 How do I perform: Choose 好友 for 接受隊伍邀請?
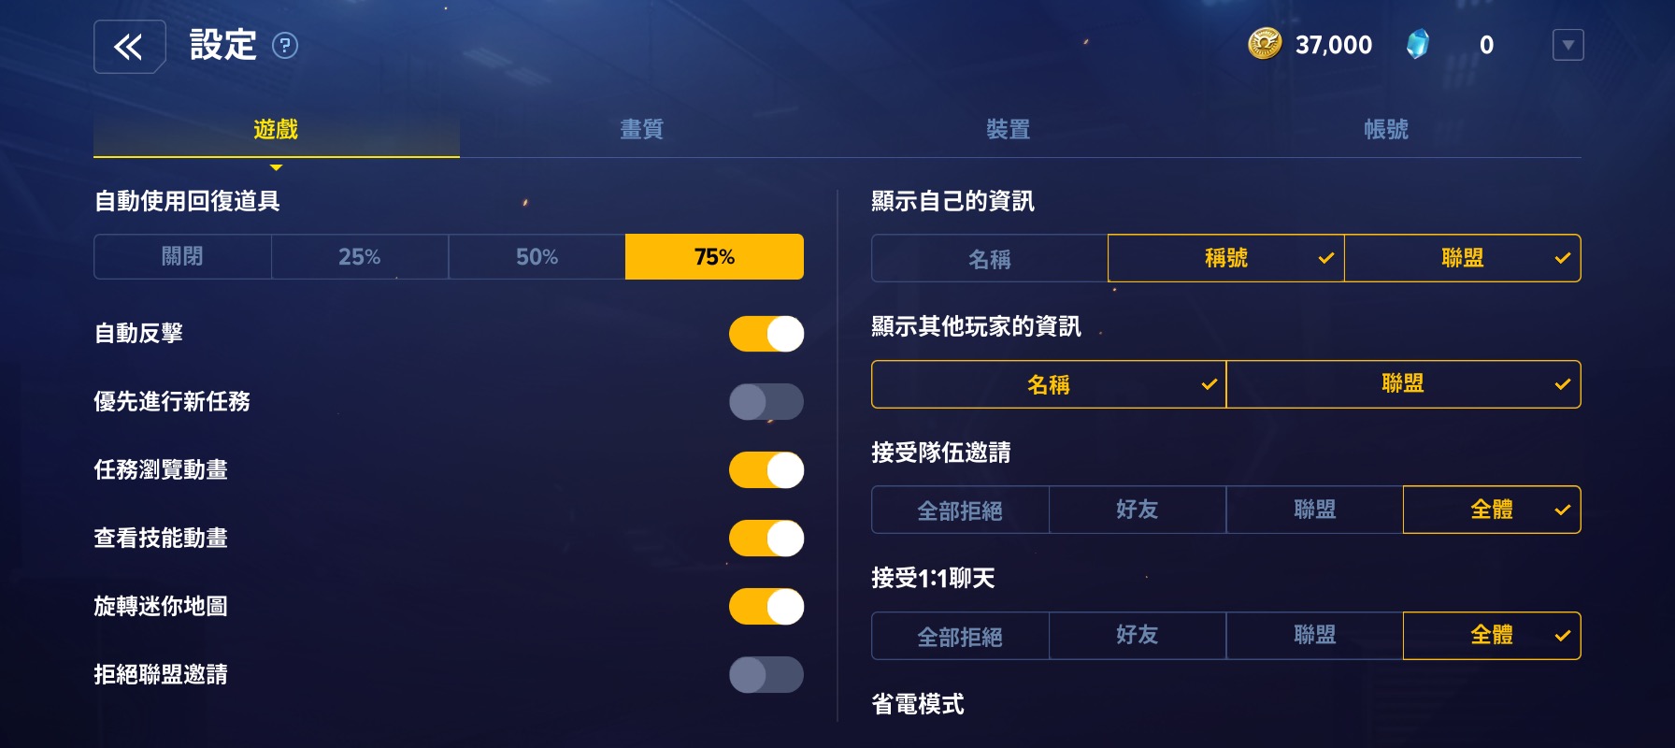(x=1137, y=510)
